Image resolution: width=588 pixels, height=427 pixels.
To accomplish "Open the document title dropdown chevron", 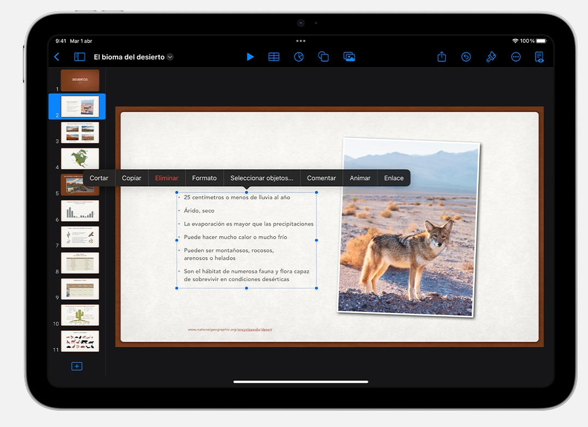I will pos(170,57).
